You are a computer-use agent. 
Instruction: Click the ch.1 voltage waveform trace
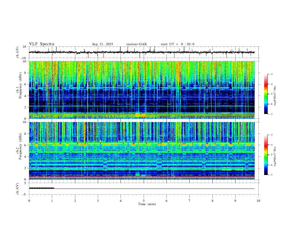click(x=141, y=52)
